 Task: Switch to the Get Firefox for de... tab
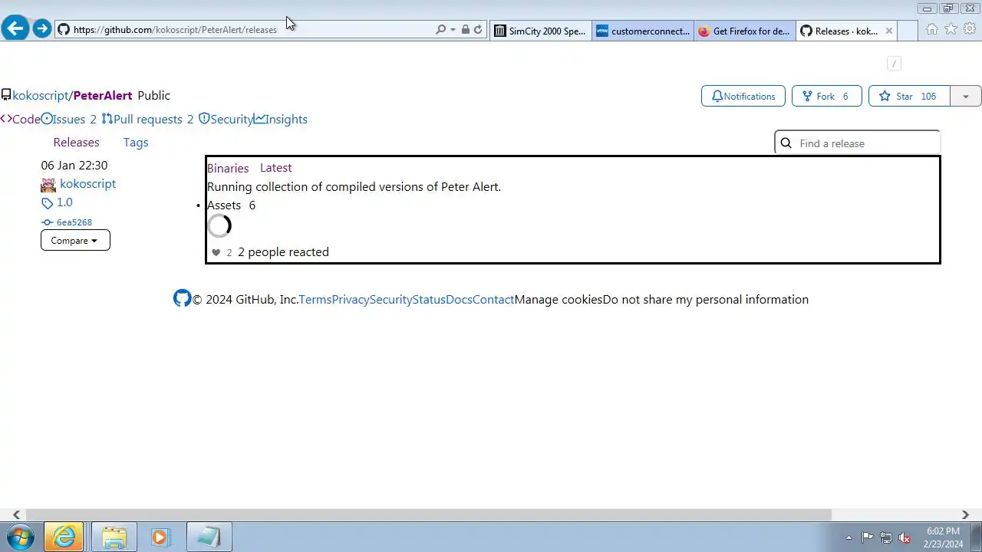(x=744, y=31)
